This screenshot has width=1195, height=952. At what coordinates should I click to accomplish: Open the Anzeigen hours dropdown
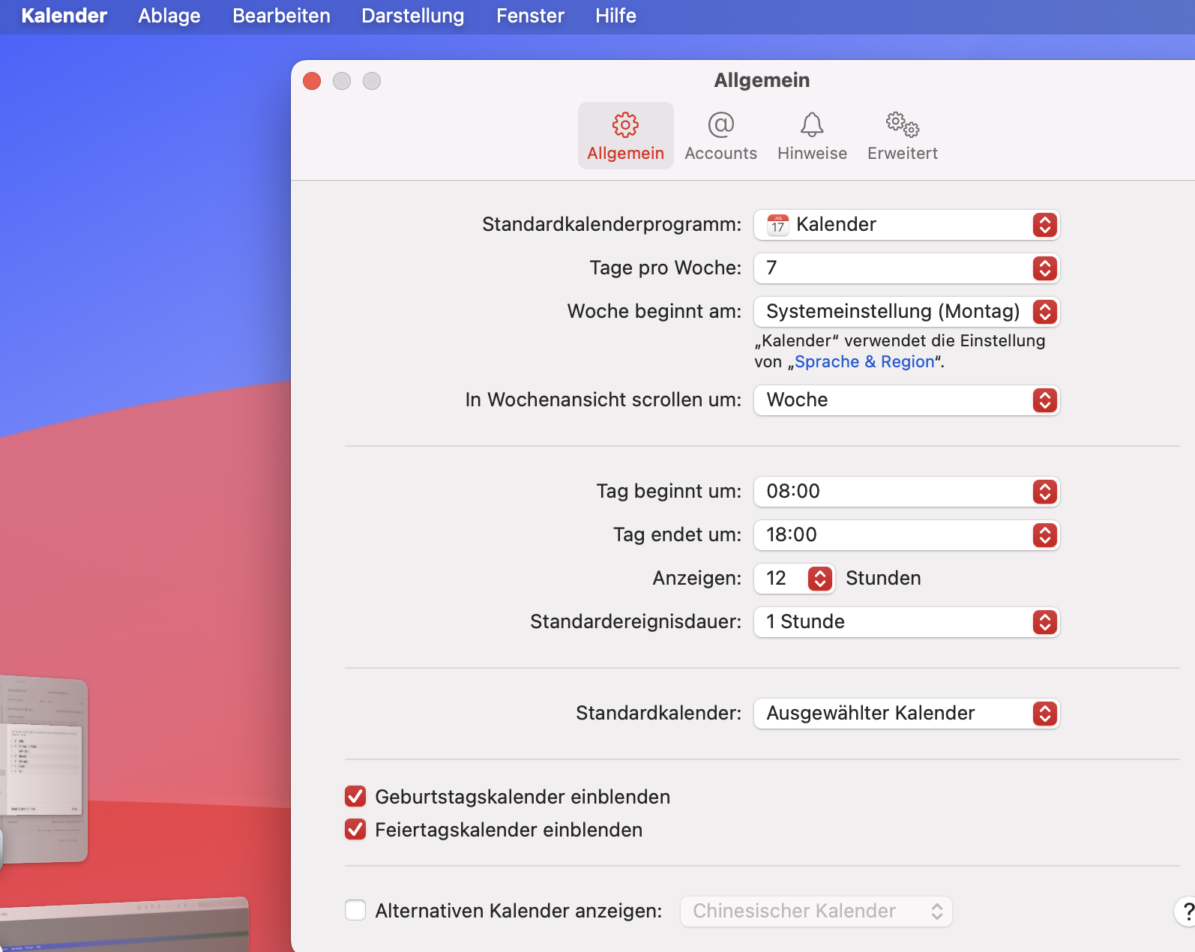click(x=794, y=579)
